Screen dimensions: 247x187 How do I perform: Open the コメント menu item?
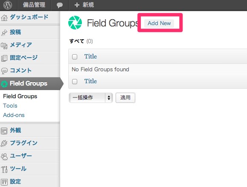(21, 70)
